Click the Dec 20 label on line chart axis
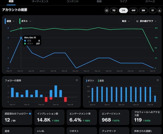This screenshot has width=163, height=134. [x=75, y=71]
